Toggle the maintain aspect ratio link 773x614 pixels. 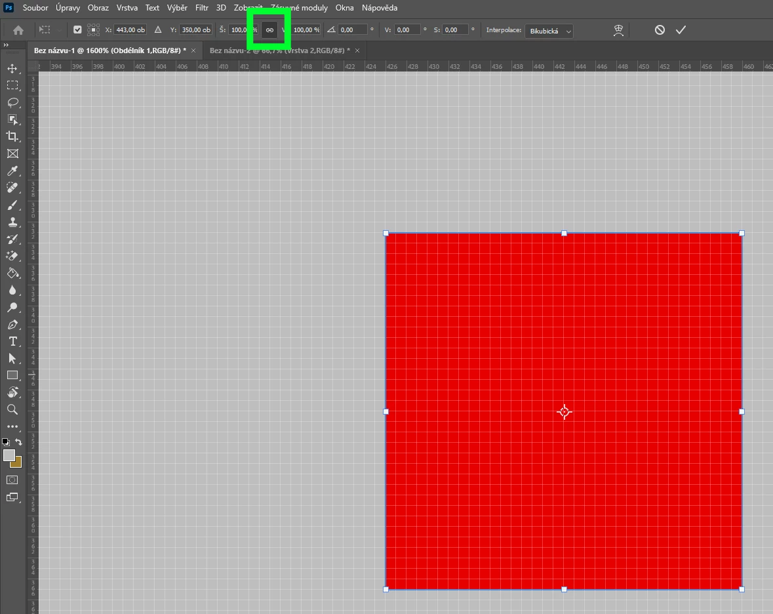click(269, 30)
